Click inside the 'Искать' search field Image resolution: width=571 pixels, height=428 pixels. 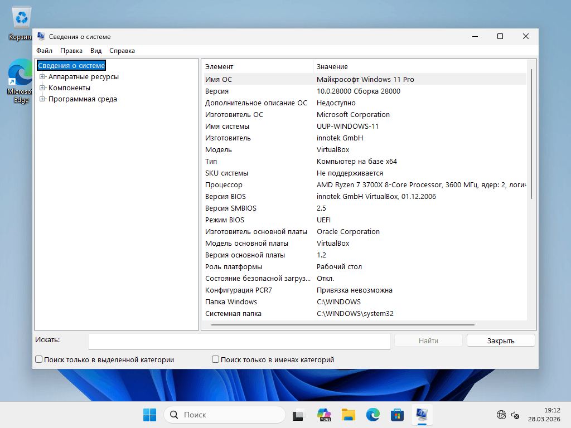(x=239, y=341)
